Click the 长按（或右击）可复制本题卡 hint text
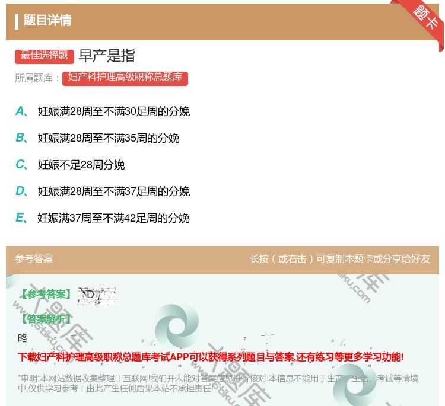445x406 pixels. click(340, 258)
